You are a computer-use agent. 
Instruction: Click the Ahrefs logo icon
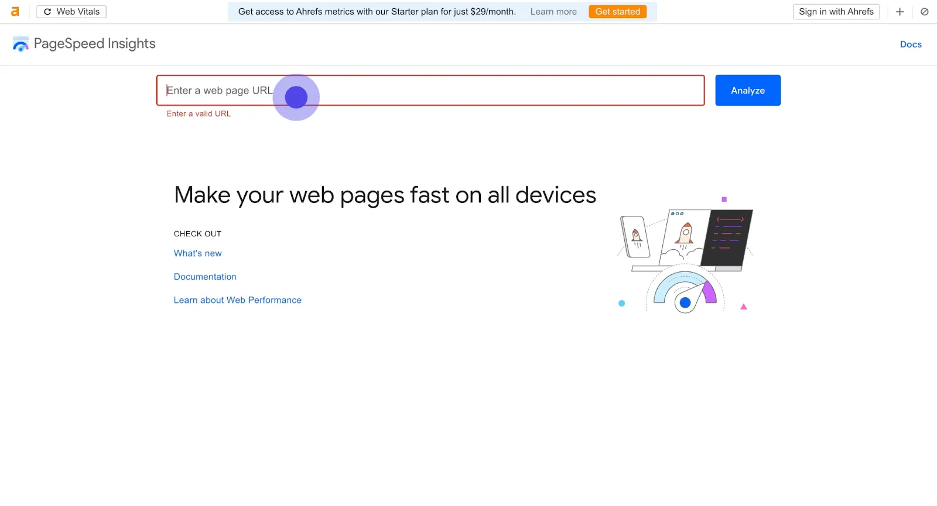pyautogui.click(x=15, y=12)
